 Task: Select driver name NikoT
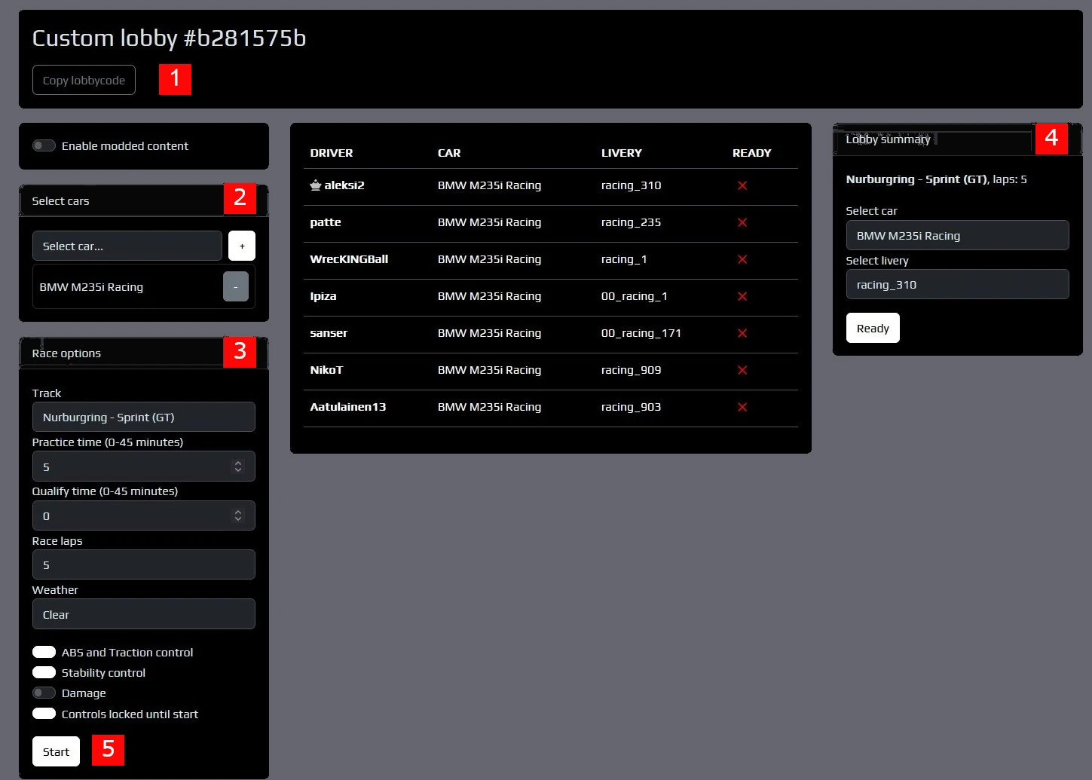[x=326, y=370]
